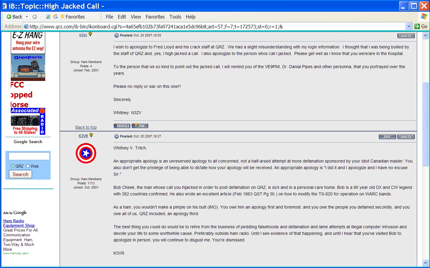Select the Web radio button
The width and height of the screenshot is (430, 268).
point(28,166)
